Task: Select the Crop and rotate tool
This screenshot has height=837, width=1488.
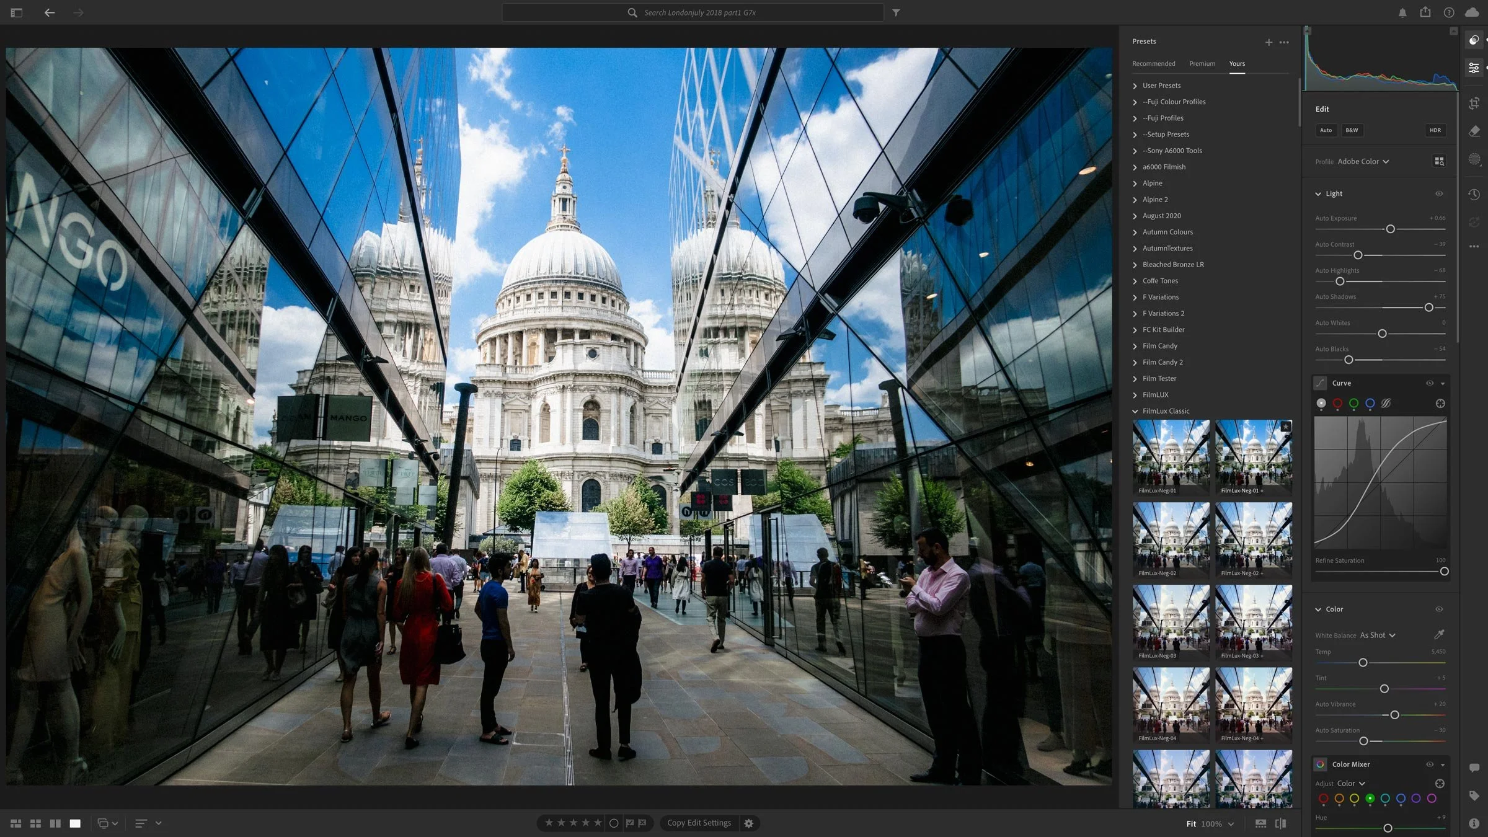Action: pyautogui.click(x=1474, y=104)
